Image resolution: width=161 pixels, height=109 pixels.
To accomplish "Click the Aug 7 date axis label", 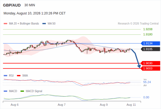I will (x=62, y=105).
